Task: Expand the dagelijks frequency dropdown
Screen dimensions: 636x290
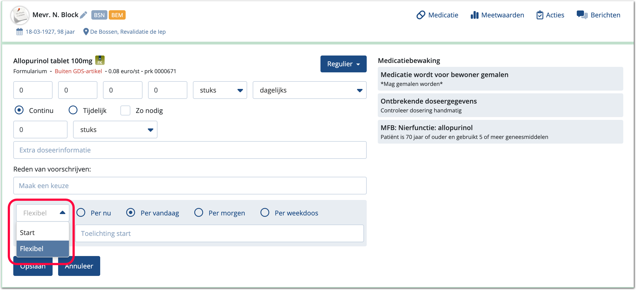Action: click(x=309, y=90)
